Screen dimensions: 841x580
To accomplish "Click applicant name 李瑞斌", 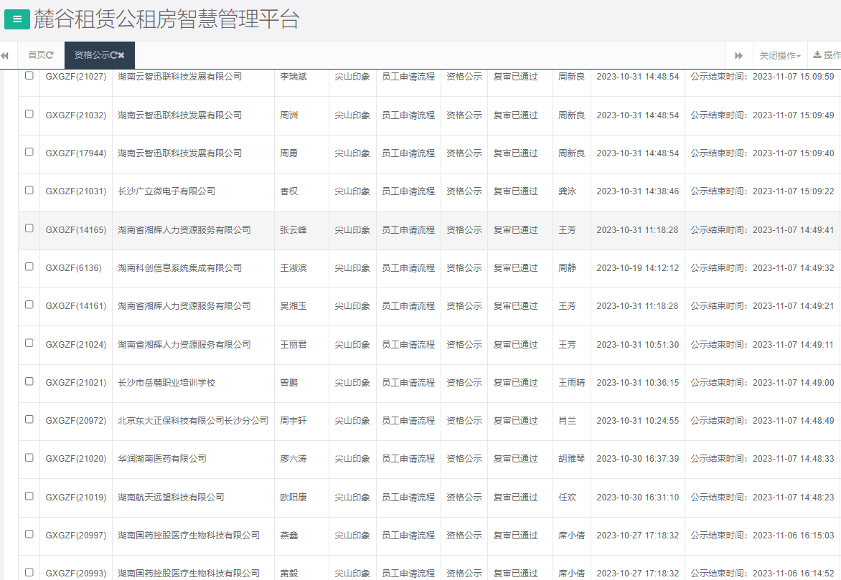I will click(x=293, y=77).
